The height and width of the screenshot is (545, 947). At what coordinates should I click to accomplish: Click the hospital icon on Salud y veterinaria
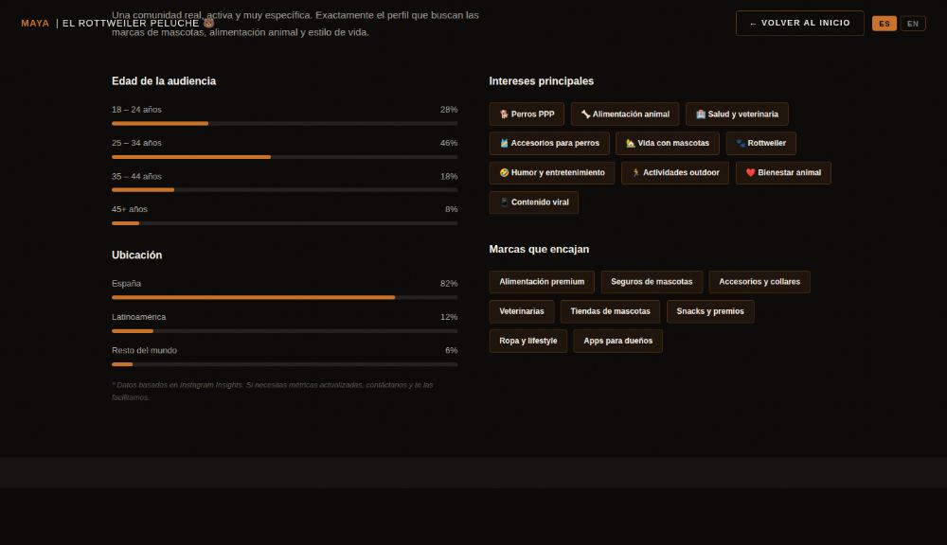701,114
